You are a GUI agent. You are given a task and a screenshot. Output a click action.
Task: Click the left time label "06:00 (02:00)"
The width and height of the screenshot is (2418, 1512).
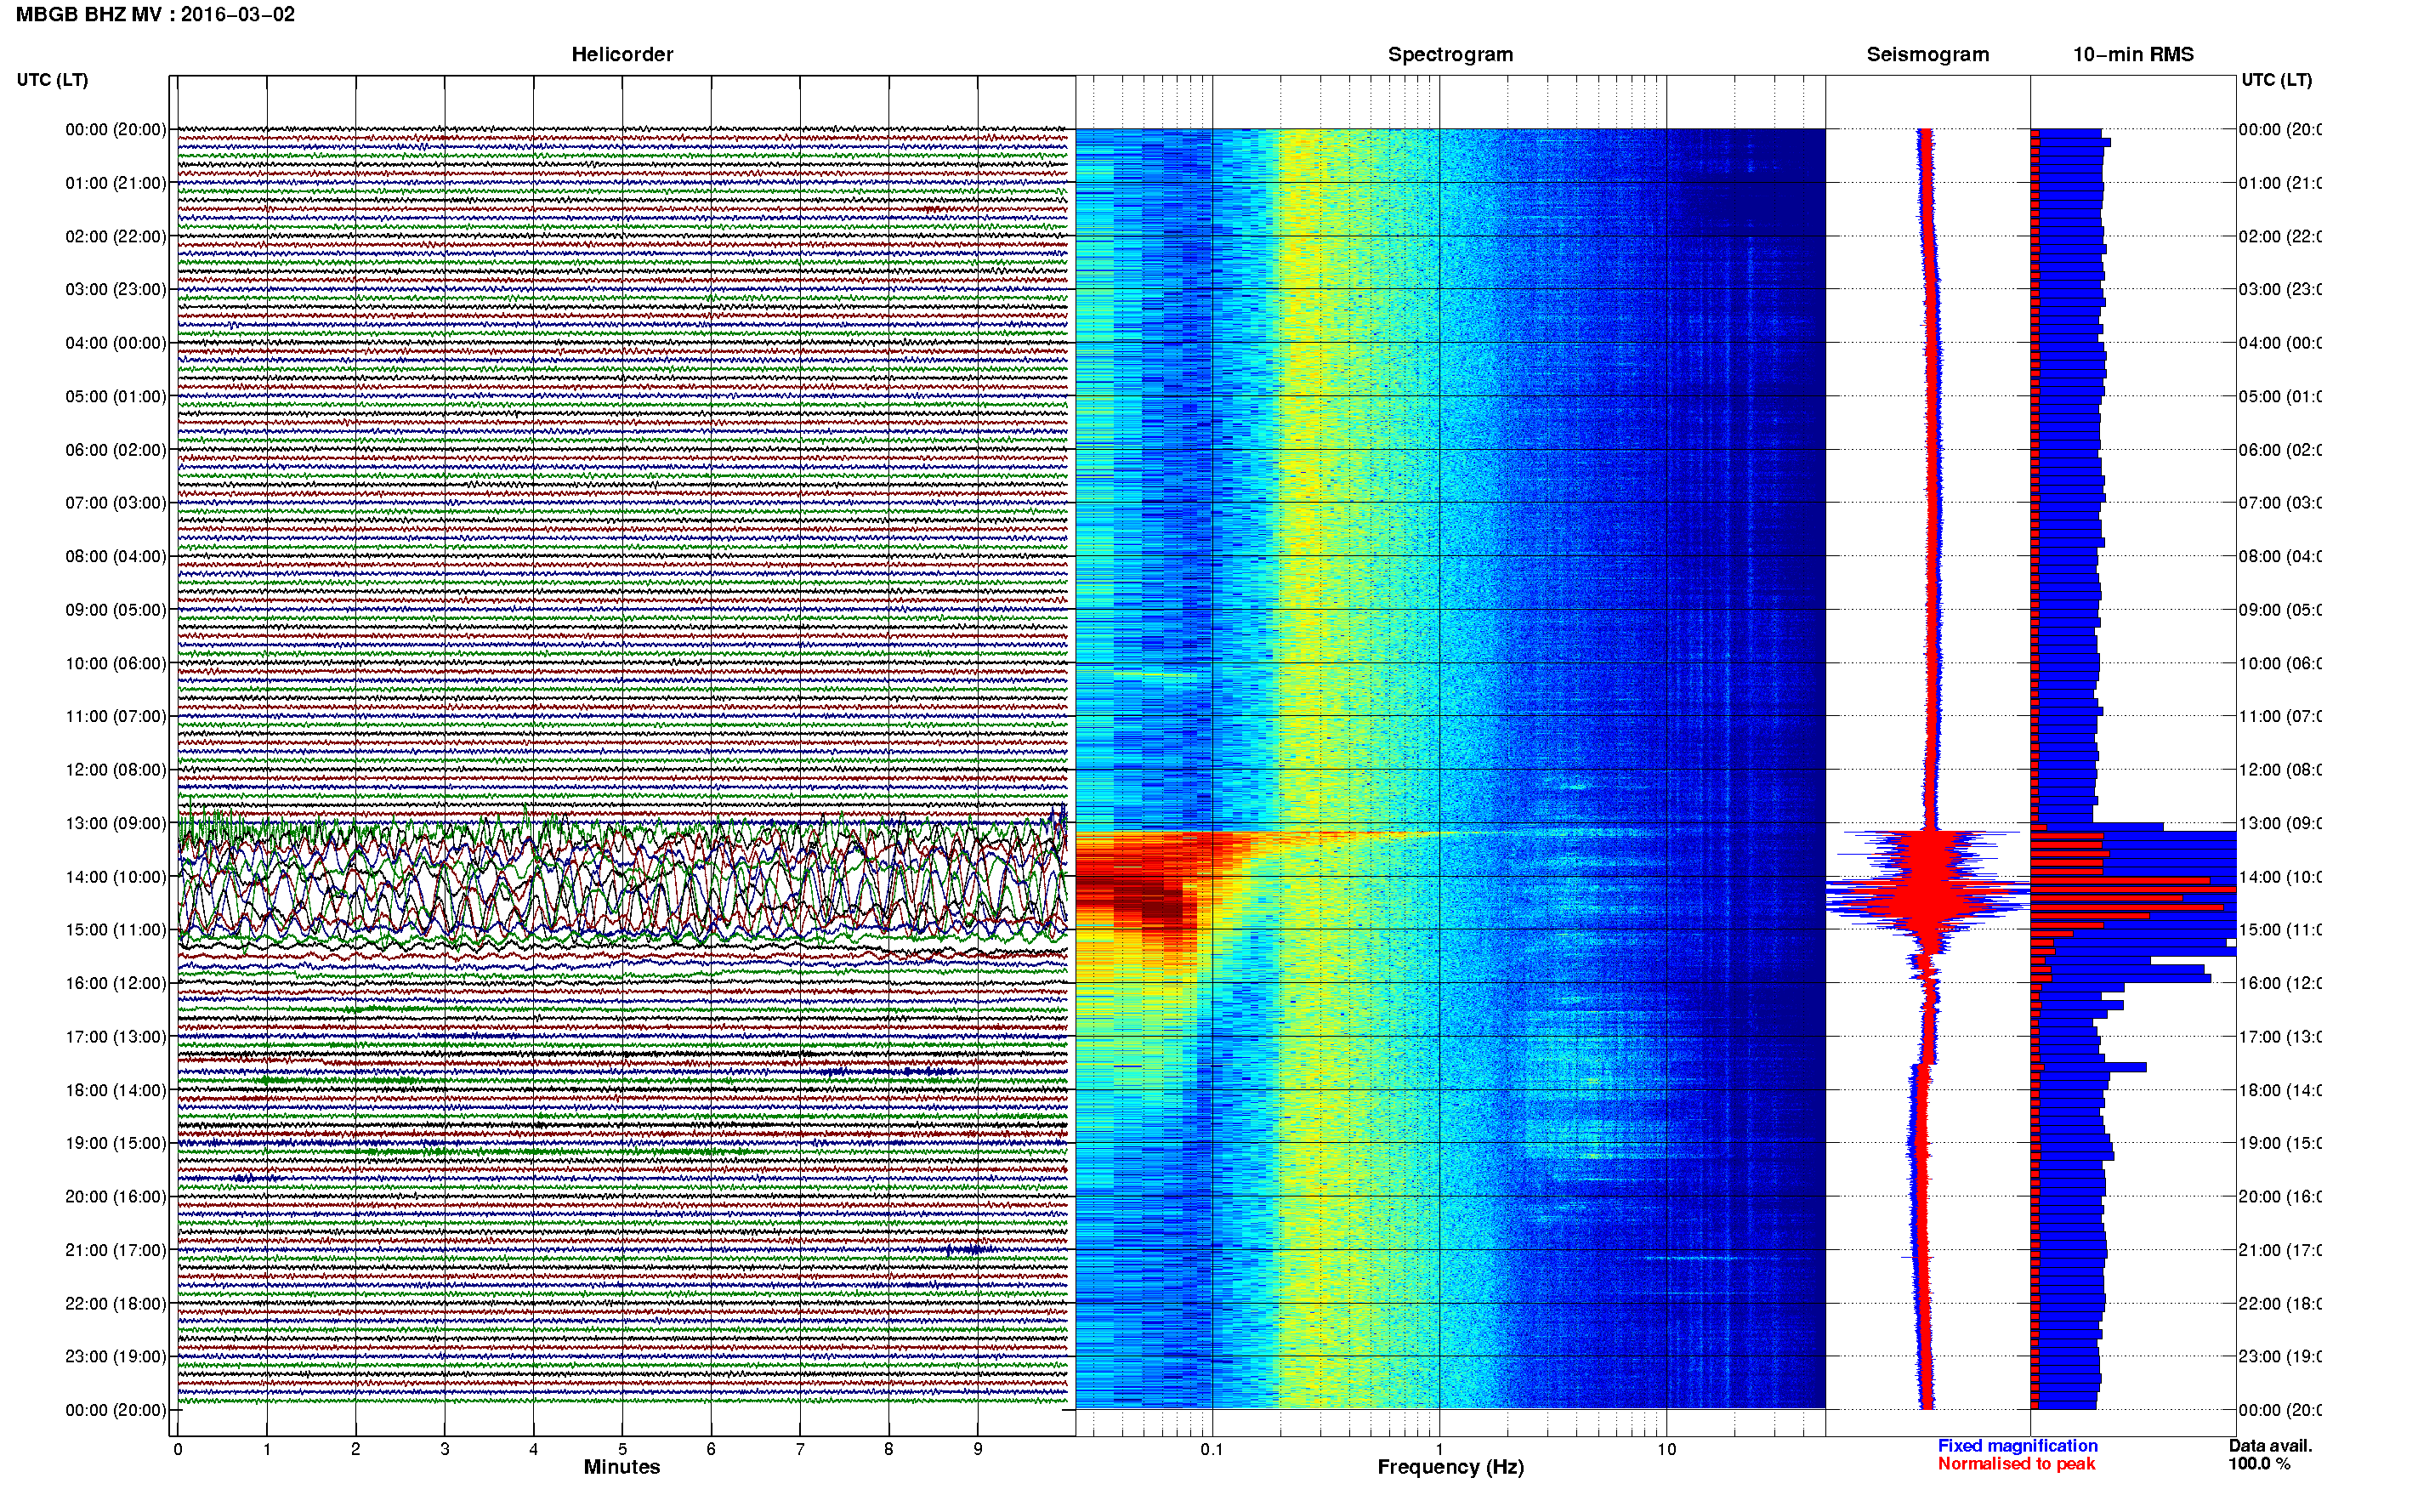[x=116, y=450]
